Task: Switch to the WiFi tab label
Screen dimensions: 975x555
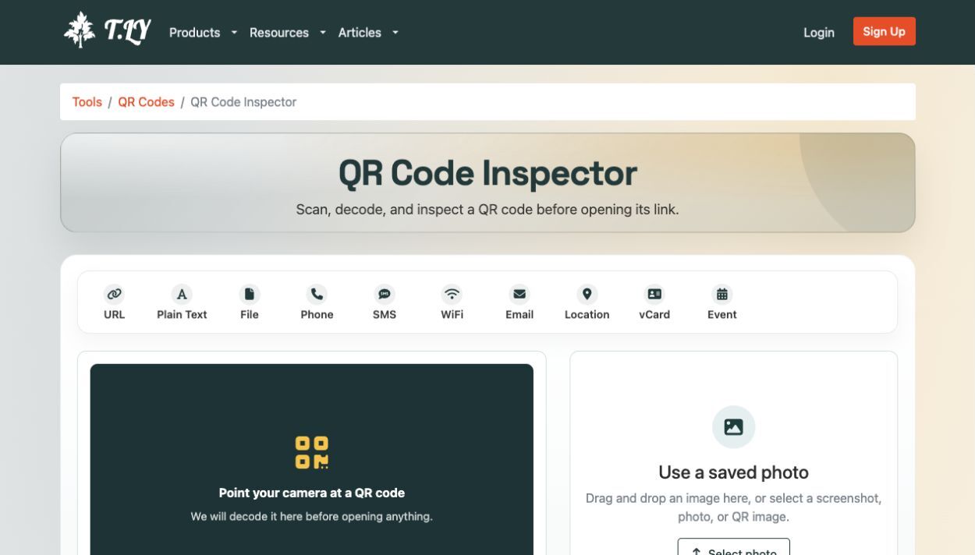Action: [x=452, y=314]
